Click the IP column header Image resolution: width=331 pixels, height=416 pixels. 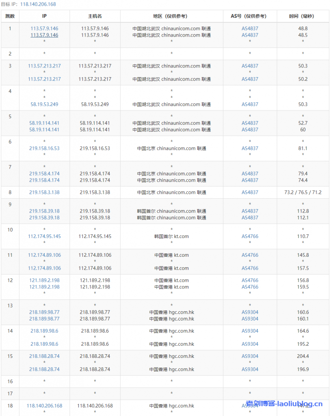coord(44,16)
